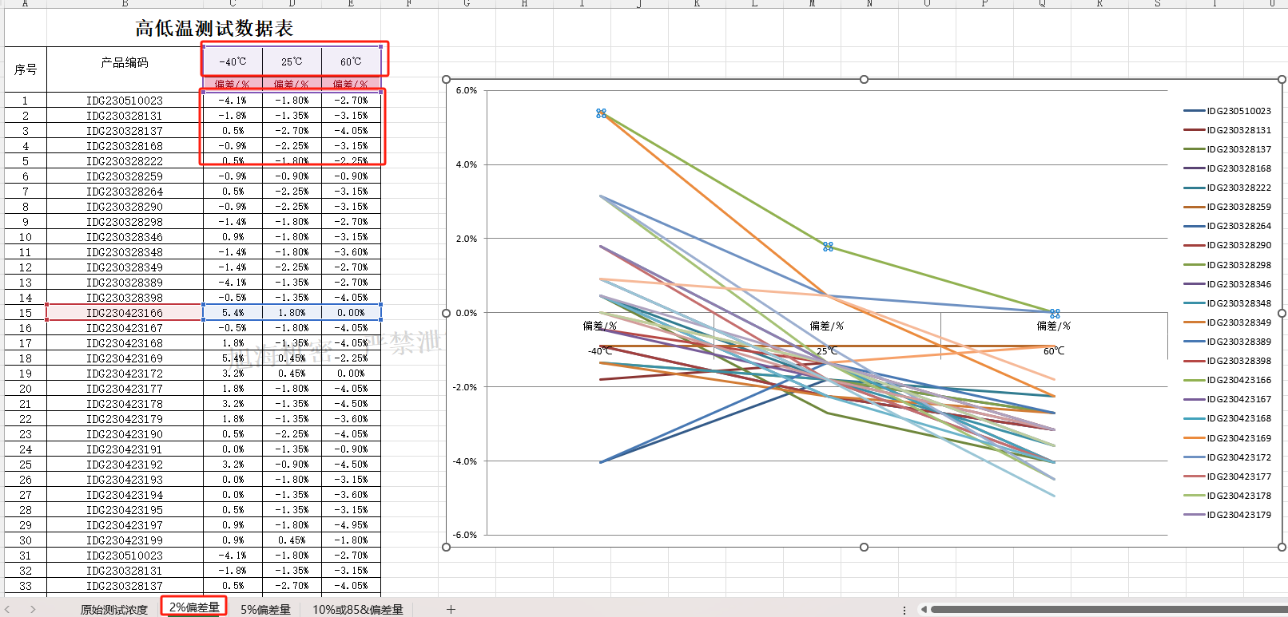This screenshot has height=617, width=1288.
Task: Select table cell IDG230423199 in row 30
Action: [x=125, y=540]
